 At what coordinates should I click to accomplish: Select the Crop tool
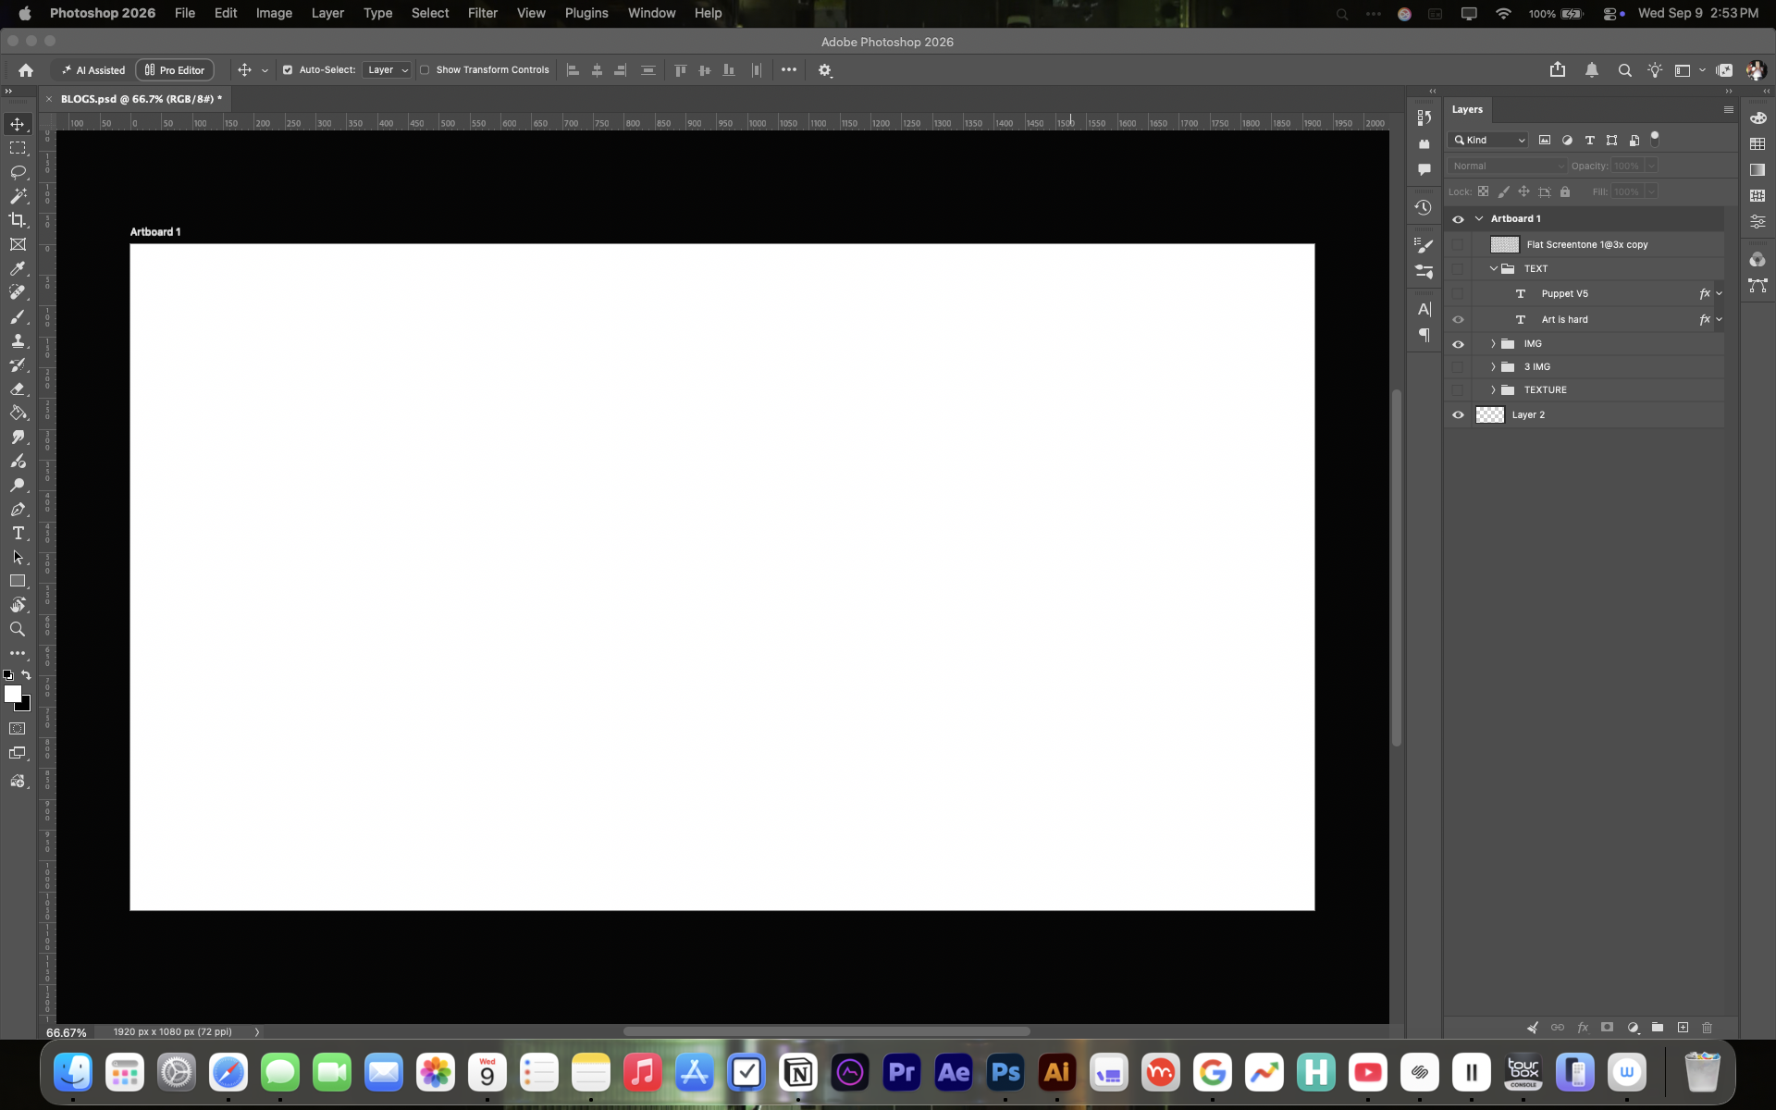(18, 220)
